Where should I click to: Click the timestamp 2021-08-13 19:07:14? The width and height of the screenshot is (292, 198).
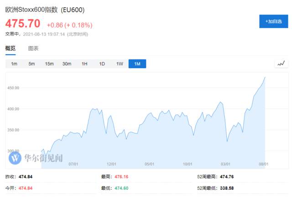click(44, 34)
